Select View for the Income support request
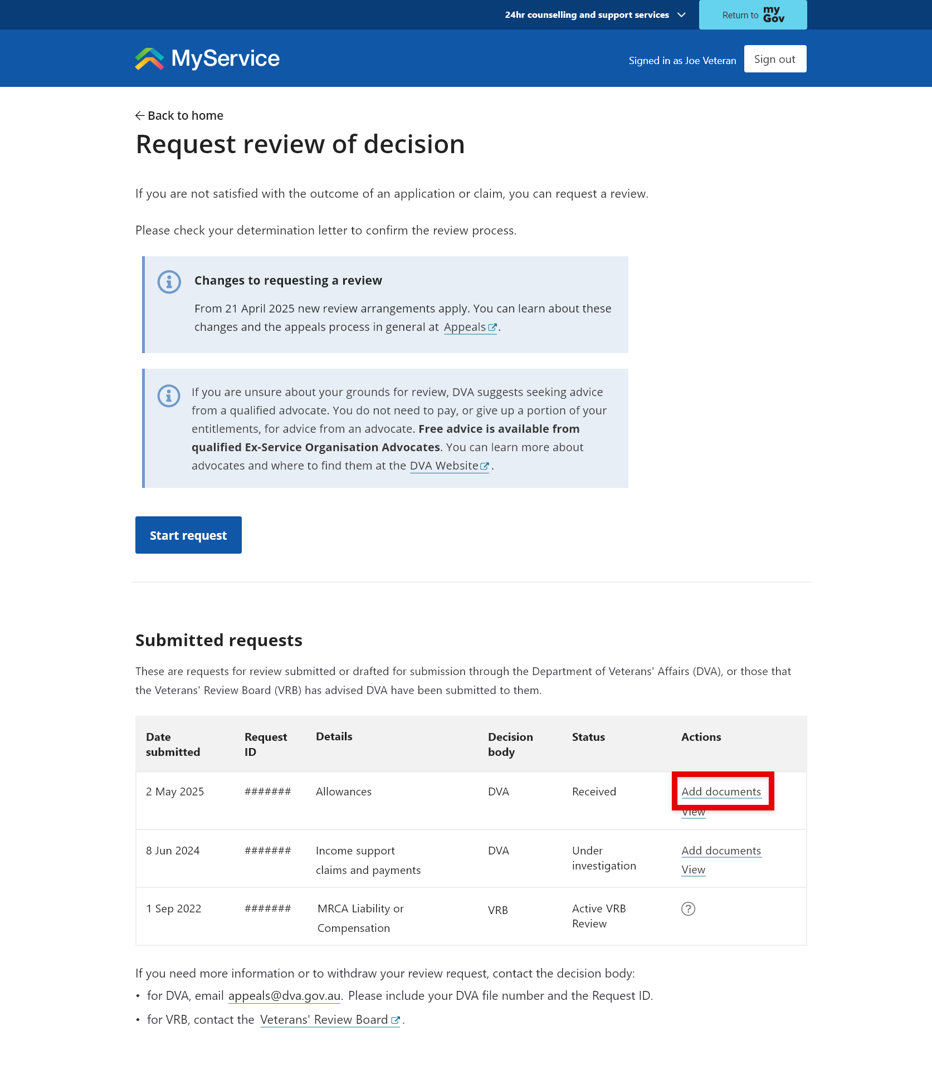932x1065 pixels. [x=693, y=869]
